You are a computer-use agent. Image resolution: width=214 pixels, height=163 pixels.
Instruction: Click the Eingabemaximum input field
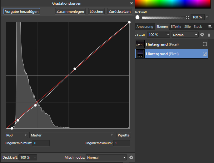click(x=122, y=143)
